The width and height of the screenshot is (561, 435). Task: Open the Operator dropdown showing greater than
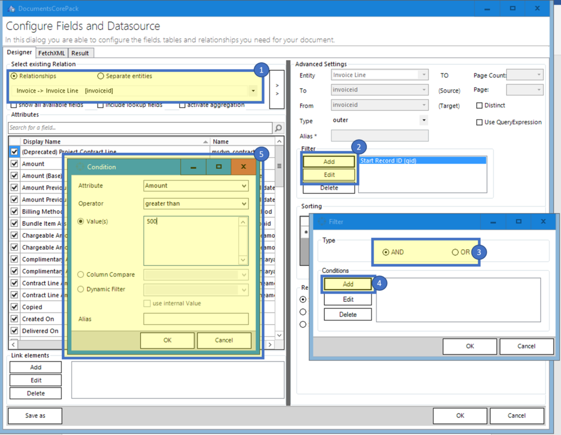[243, 204]
